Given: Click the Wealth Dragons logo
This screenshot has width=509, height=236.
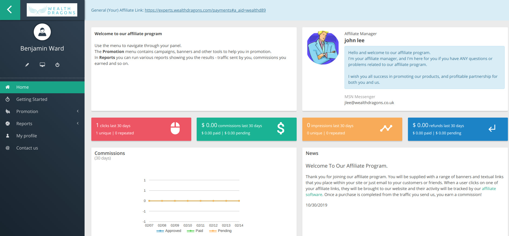Looking at the screenshot, I should pos(52,10).
